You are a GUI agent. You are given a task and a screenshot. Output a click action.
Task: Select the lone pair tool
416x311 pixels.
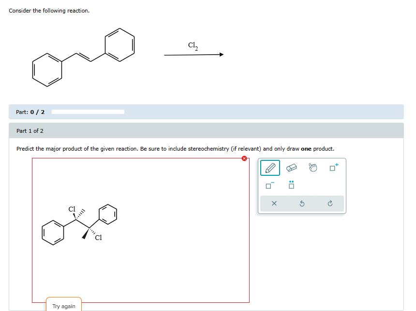coord(291,185)
